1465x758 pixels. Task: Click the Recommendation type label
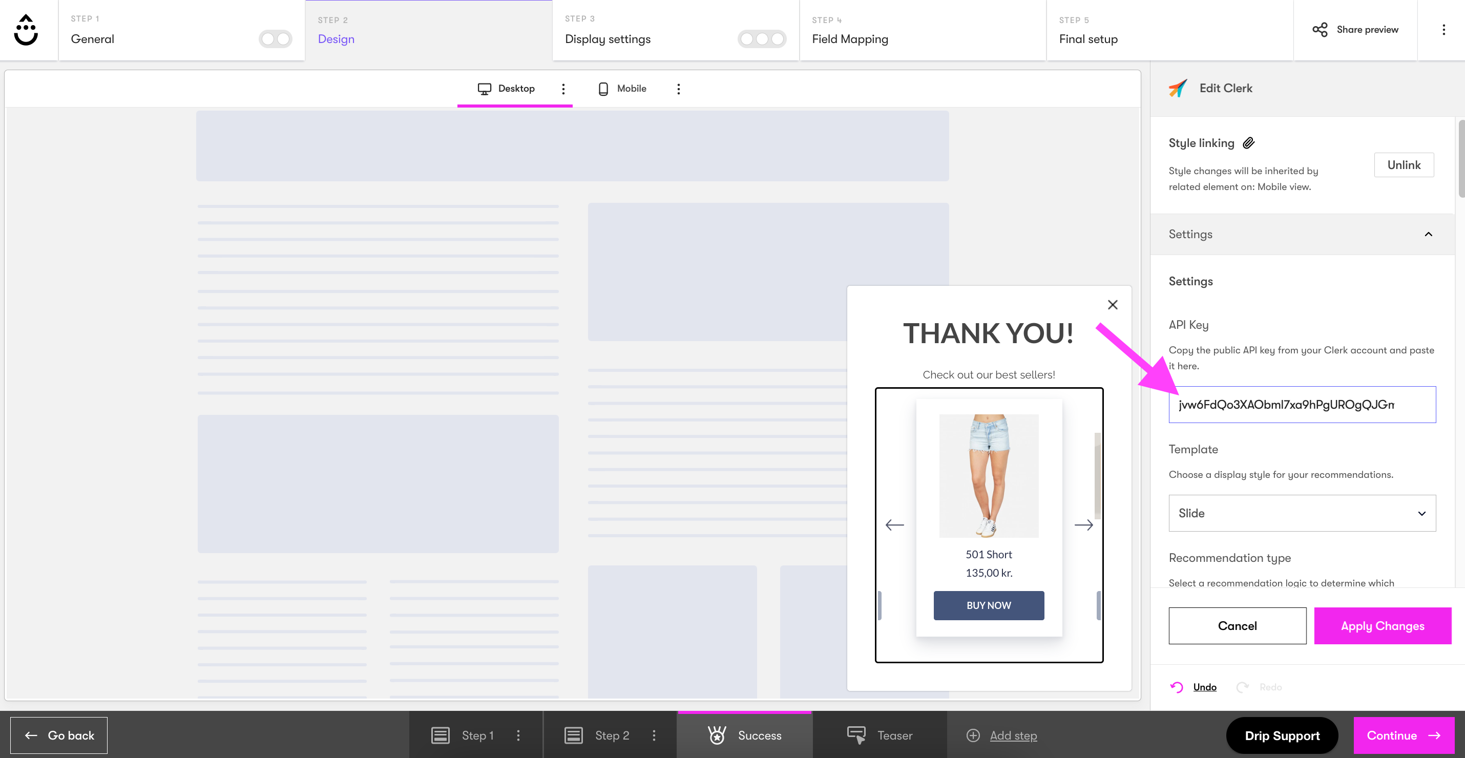coord(1229,558)
